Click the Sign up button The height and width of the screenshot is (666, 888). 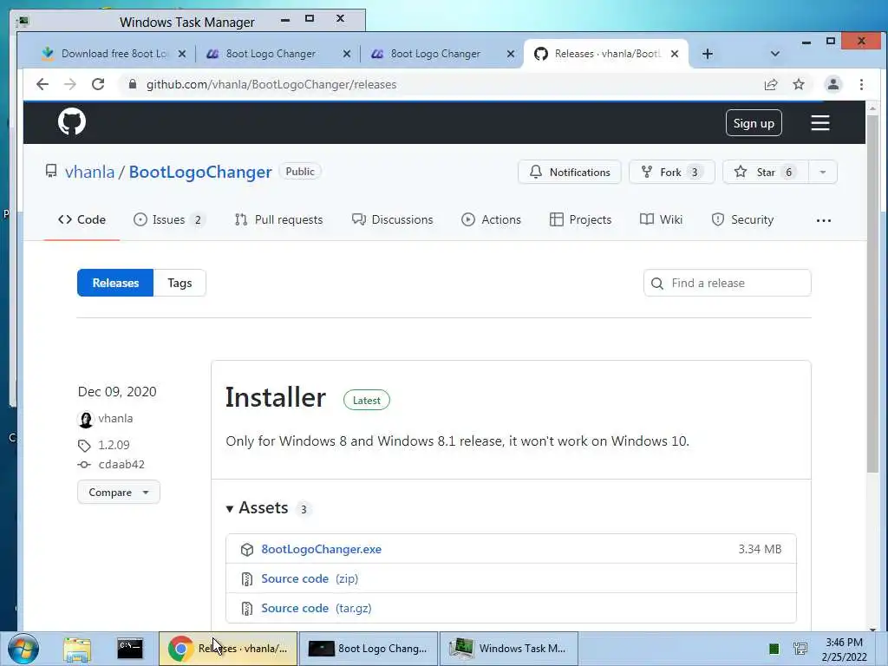[754, 123]
